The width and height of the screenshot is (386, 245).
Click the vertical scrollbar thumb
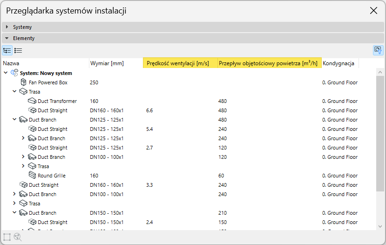[380, 134]
